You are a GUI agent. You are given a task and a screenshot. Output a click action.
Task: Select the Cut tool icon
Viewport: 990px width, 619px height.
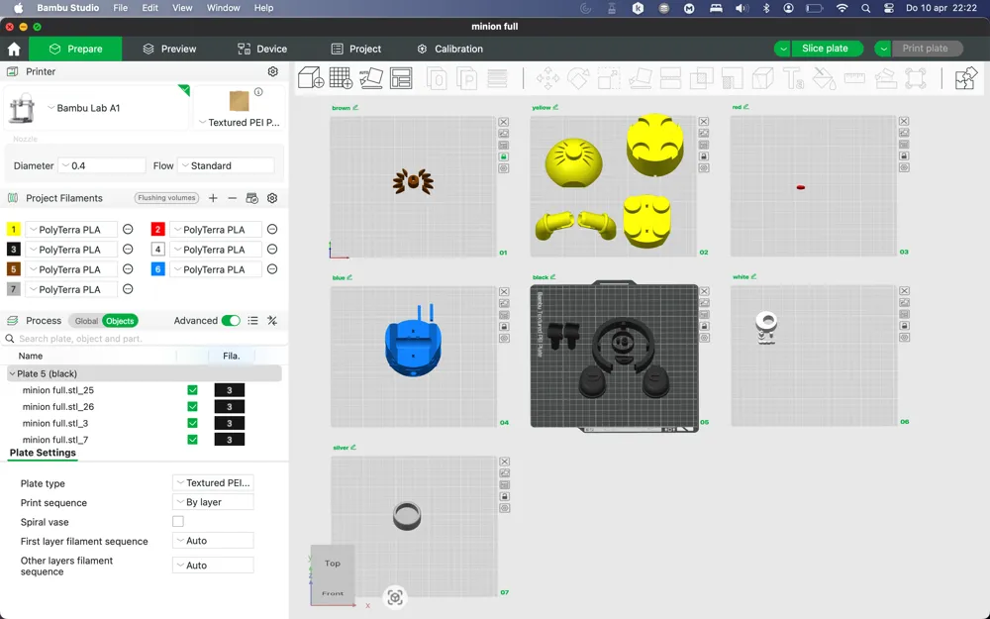(x=670, y=79)
